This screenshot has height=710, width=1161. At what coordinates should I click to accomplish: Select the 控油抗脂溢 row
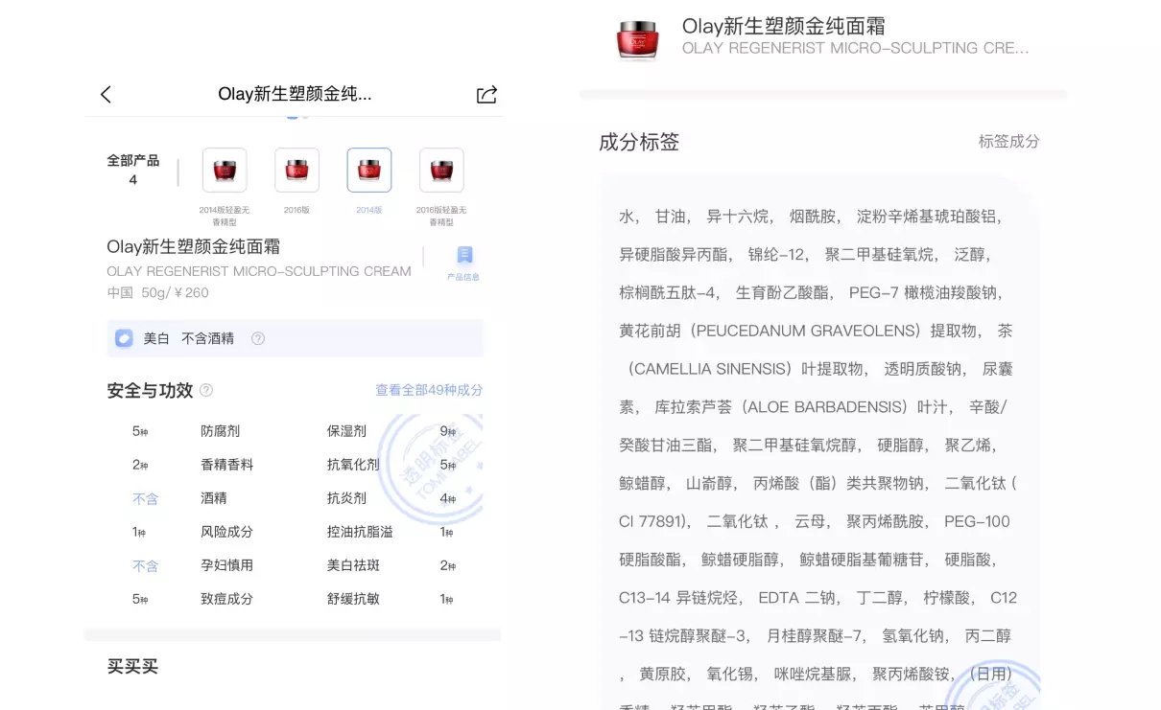point(391,532)
